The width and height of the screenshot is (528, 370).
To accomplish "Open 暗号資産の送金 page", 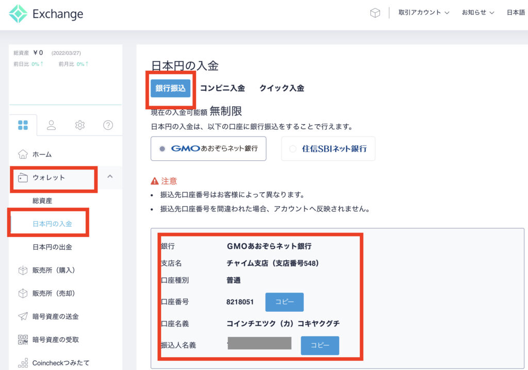I will point(56,316).
